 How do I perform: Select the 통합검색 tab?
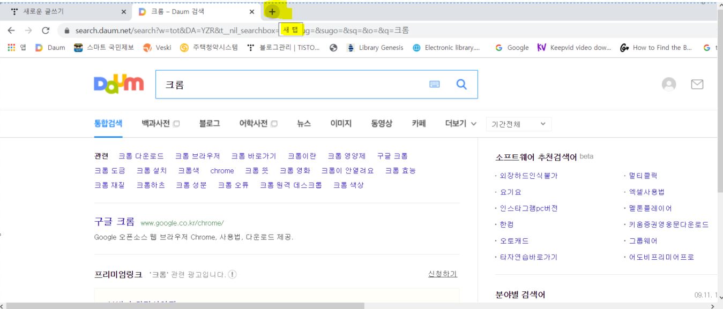[108, 123]
